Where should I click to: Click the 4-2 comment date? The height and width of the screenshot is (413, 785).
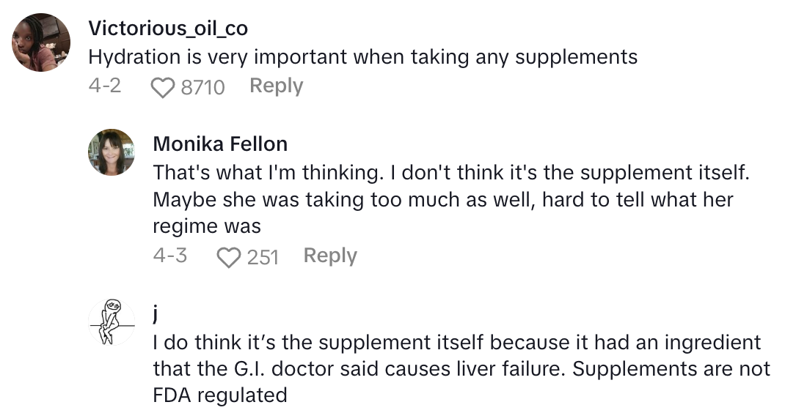pyautogui.click(x=104, y=86)
